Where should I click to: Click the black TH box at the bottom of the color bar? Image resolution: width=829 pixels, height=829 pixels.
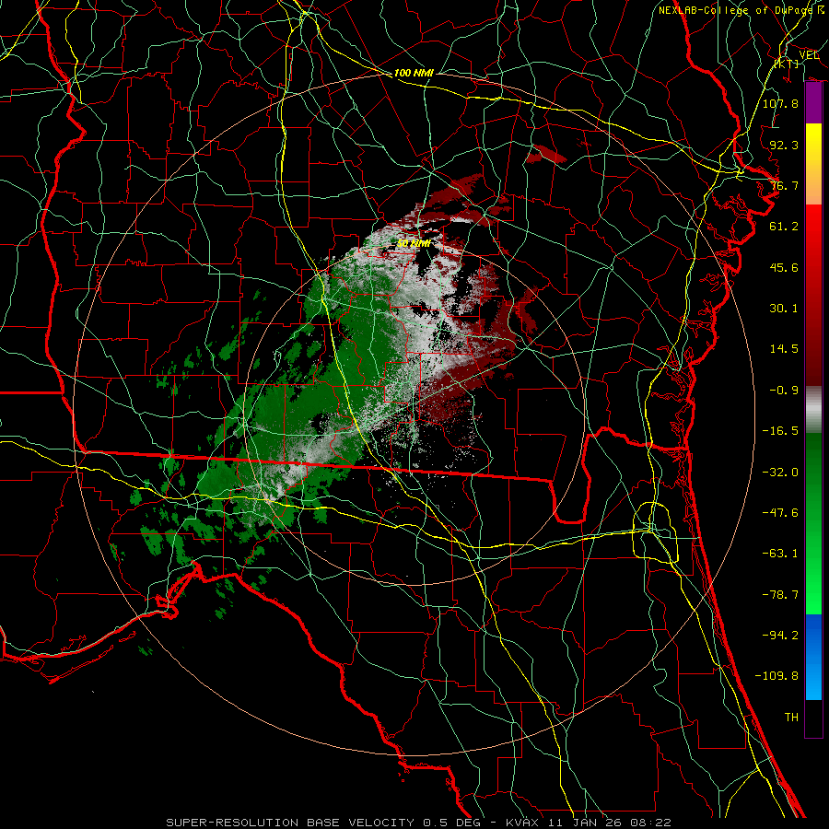813,718
